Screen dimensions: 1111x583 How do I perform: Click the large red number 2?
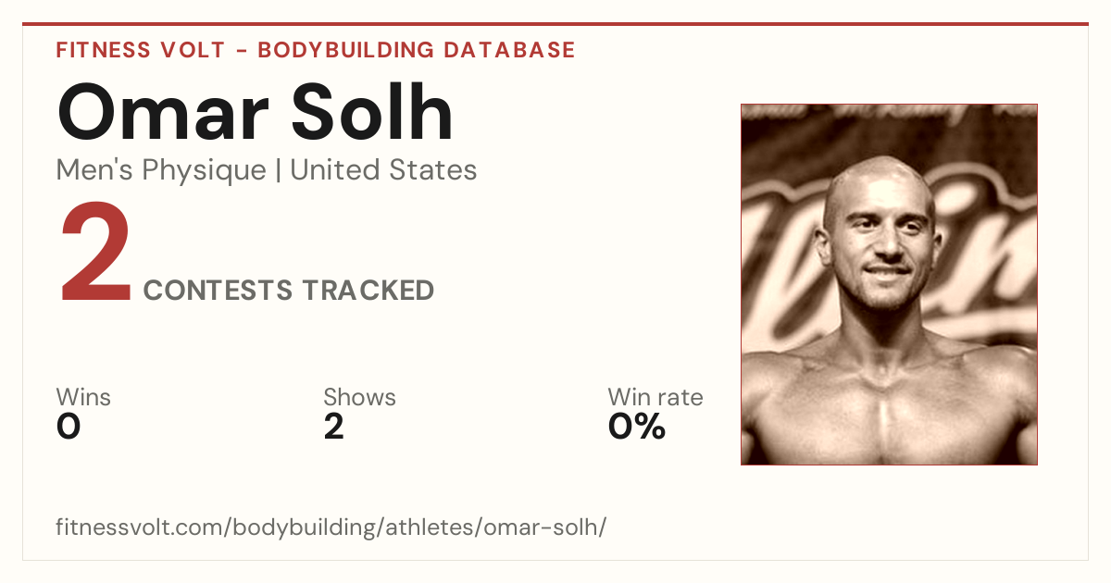[x=96, y=253]
